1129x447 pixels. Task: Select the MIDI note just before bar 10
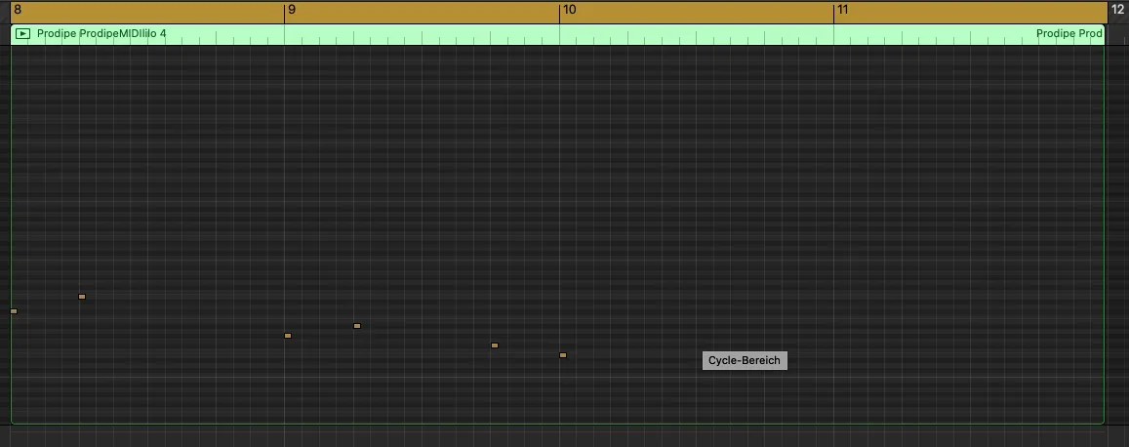[x=495, y=345]
